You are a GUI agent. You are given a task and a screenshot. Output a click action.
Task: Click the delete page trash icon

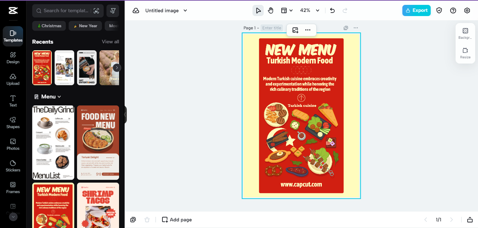147,220
